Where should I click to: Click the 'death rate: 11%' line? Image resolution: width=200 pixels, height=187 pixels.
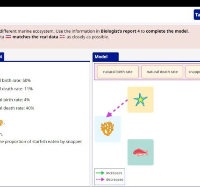(16, 89)
